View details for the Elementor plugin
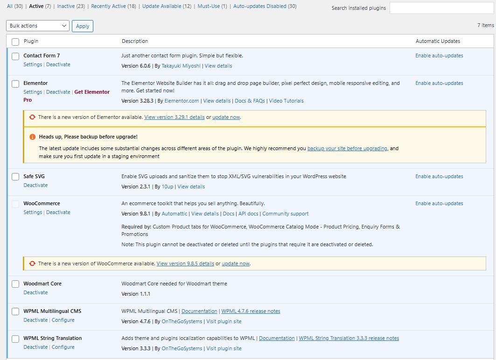This screenshot has height=360, width=496. 217,101
